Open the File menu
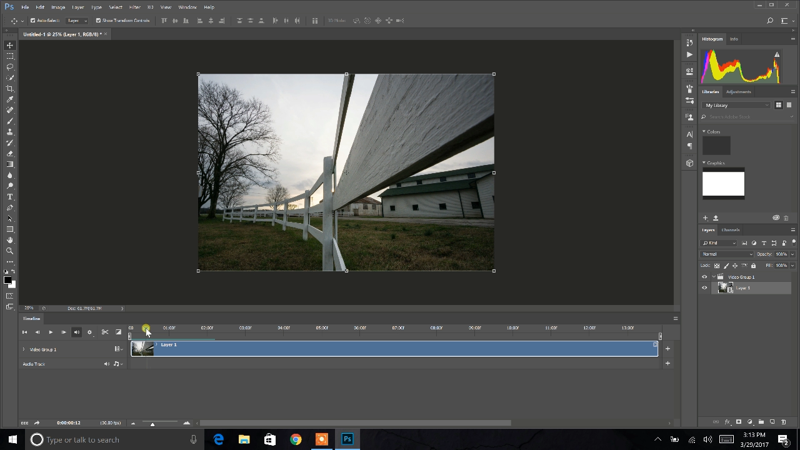 coord(25,7)
